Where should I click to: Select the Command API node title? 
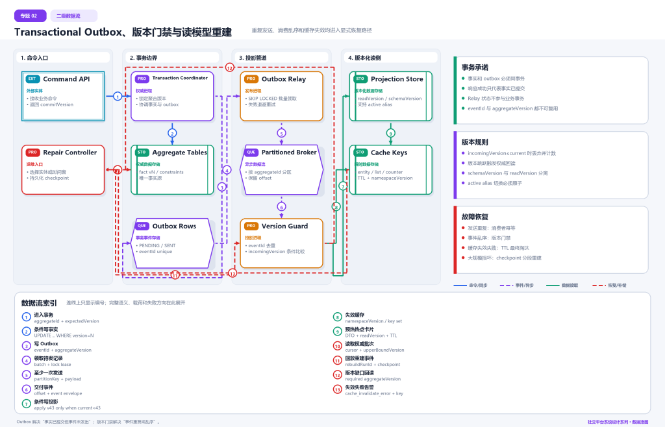(67, 79)
